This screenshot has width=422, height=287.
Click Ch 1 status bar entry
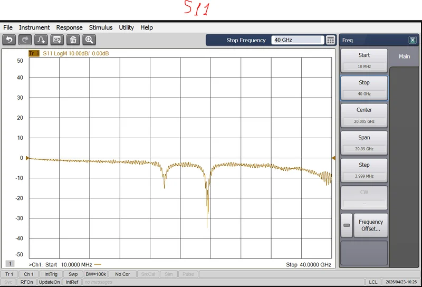(29, 274)
